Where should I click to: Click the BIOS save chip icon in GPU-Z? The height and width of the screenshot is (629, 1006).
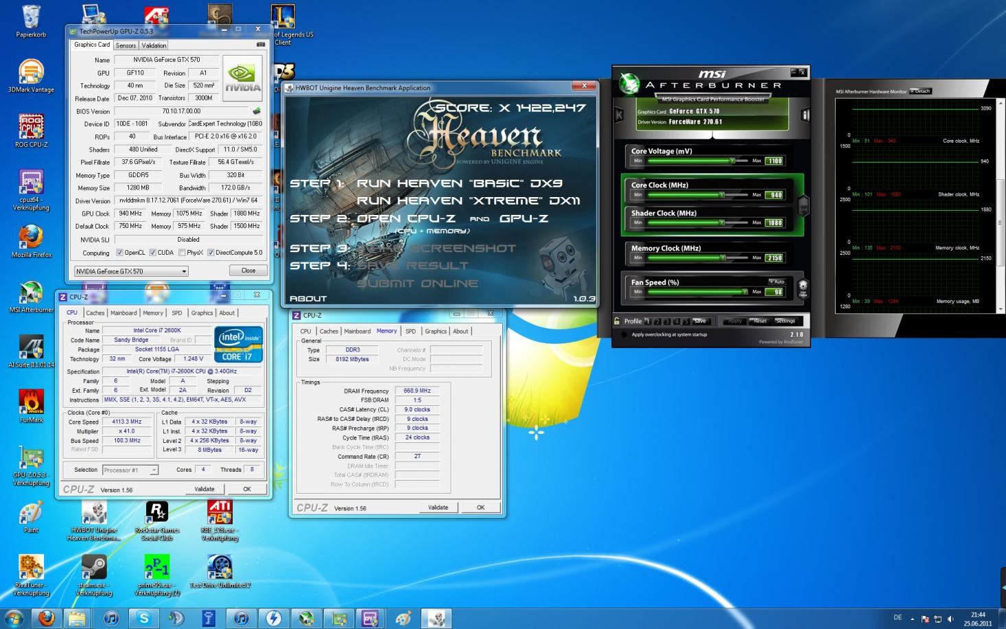pos(257,111)
